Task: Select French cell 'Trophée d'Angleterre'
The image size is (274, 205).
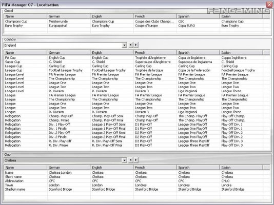Action: (150, 58)
